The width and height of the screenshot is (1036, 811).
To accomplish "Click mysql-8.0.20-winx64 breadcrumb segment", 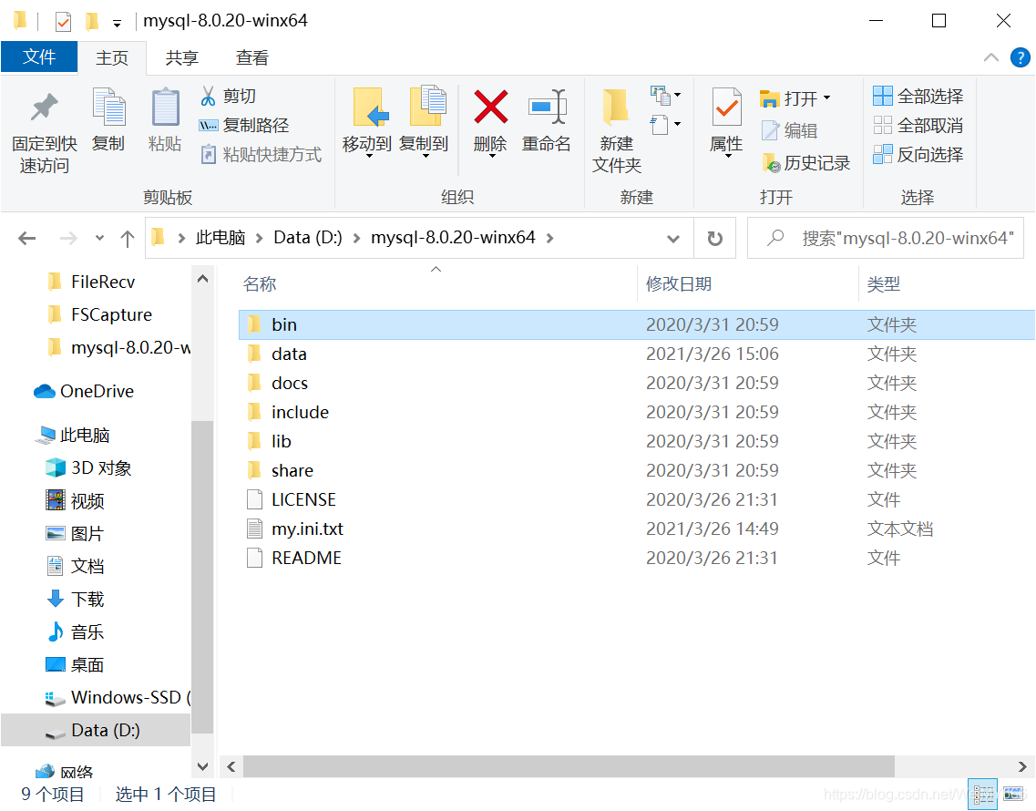I will 453,238.
